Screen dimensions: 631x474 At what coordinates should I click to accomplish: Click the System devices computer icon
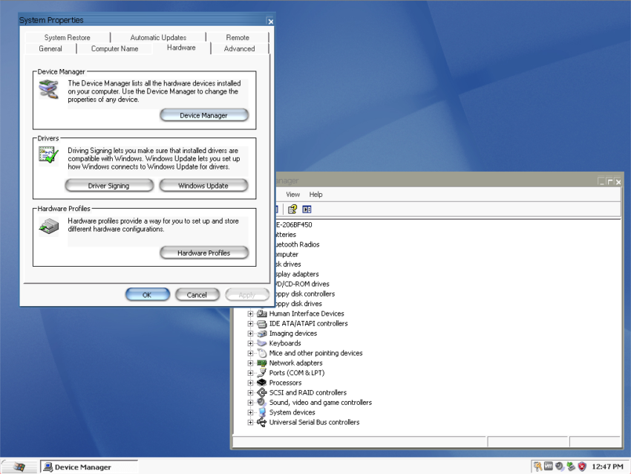261,412
